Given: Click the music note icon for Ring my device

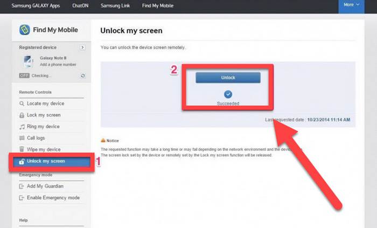Looking at the screenshot, I should coord(22,127).
